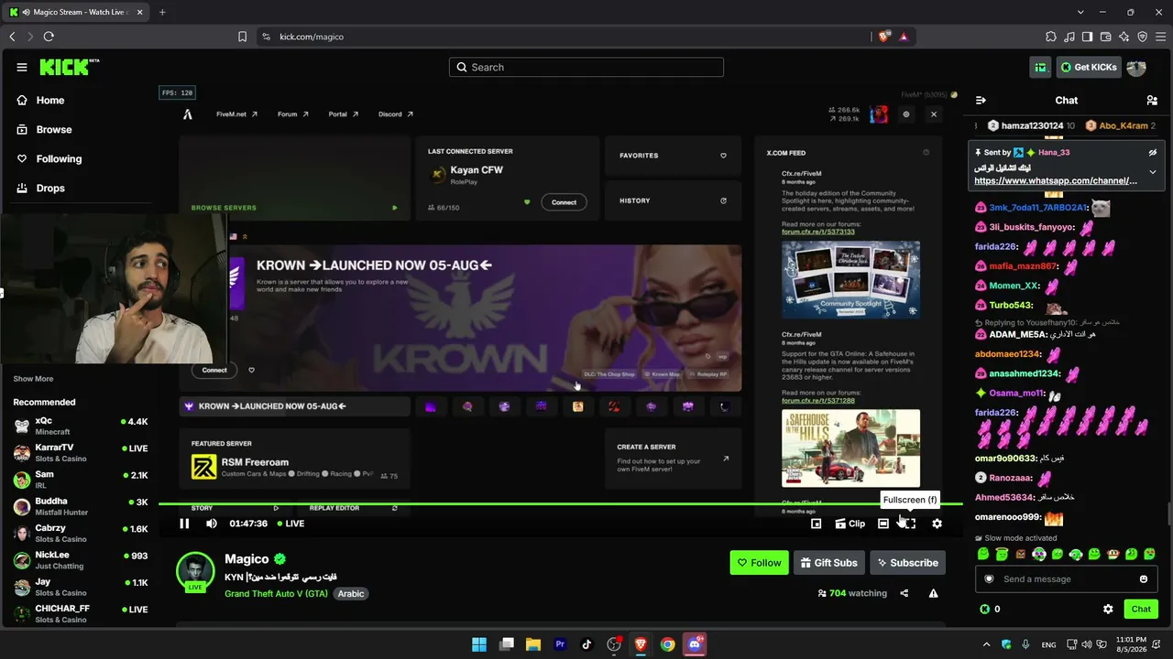Collapse the chat panel with arrow icon

(981, 100)
